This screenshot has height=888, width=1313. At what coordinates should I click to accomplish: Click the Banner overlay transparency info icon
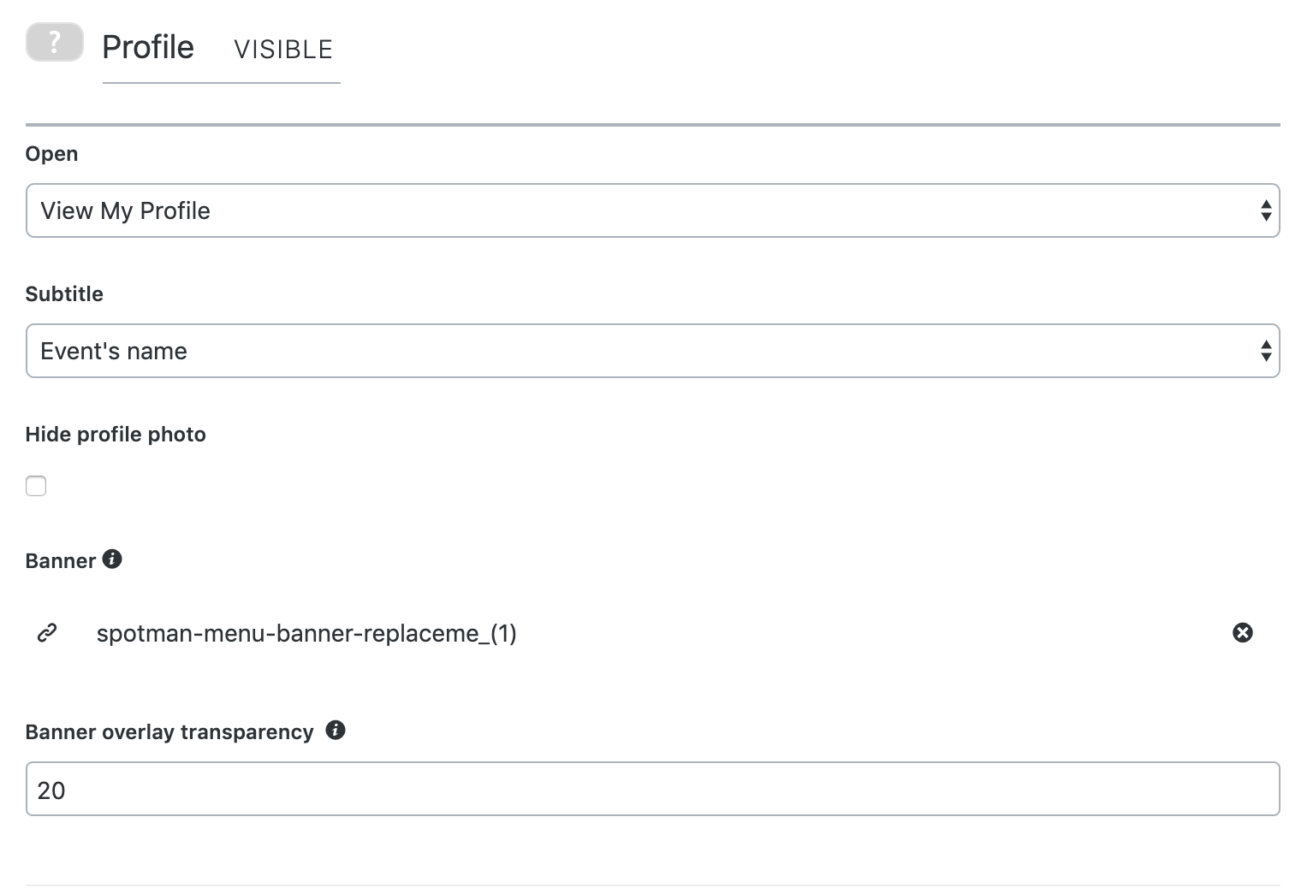coord(336,730)
